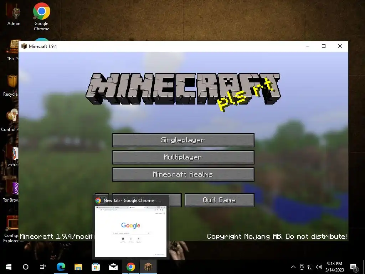Switch to Google Chrome in taskbar
Screen dimensions: 365x274
coord(131,267)
